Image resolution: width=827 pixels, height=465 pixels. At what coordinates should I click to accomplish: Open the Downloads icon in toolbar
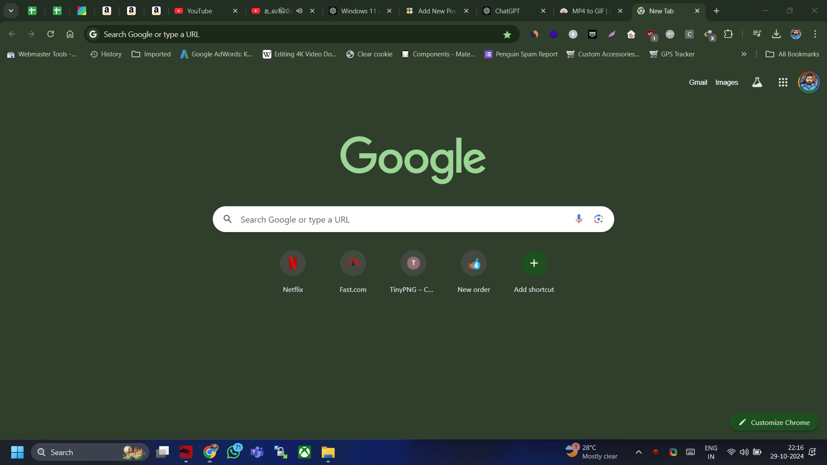776,34
